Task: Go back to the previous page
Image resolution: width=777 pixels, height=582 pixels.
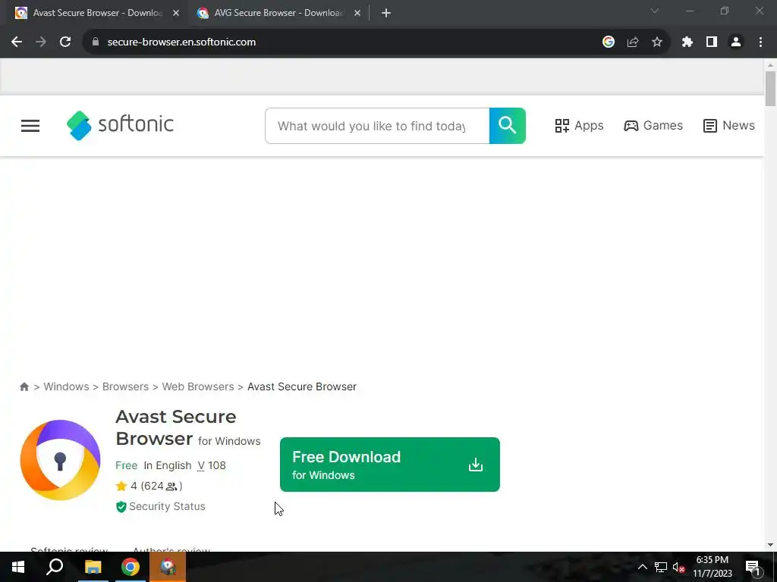Action: click(x=17, y=42)
